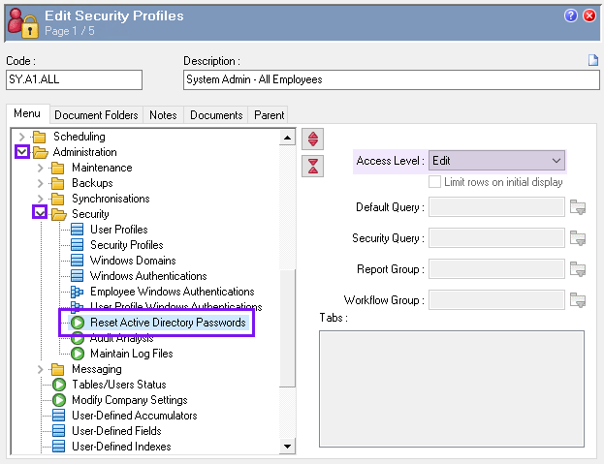Screen dimensions: 604x464
Task: Click the Security Profiles table icon
Action: pos(77,245)
